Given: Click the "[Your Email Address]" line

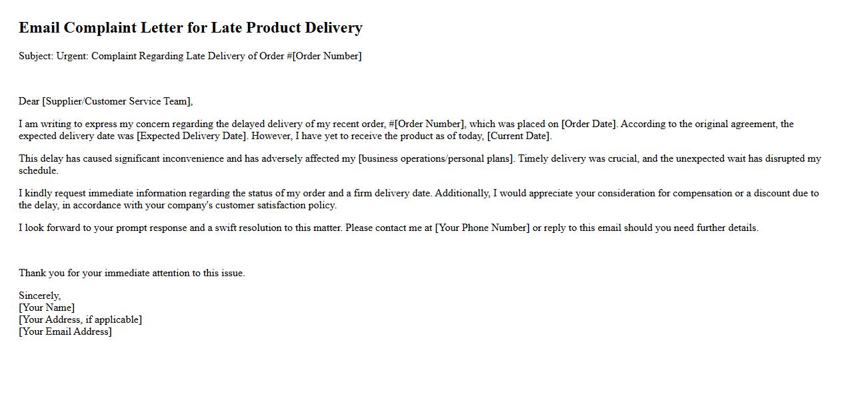Looking at the screenshot, I should pyautogui.click(x=65, y=331).
